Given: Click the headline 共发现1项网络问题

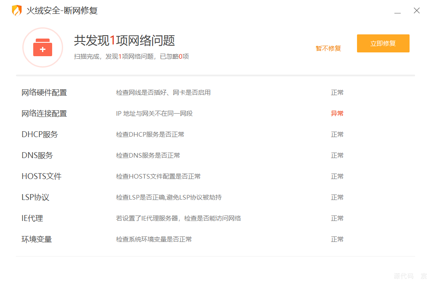Looking at the screenshot, I should pyautogui.click(x=124, y=41).
